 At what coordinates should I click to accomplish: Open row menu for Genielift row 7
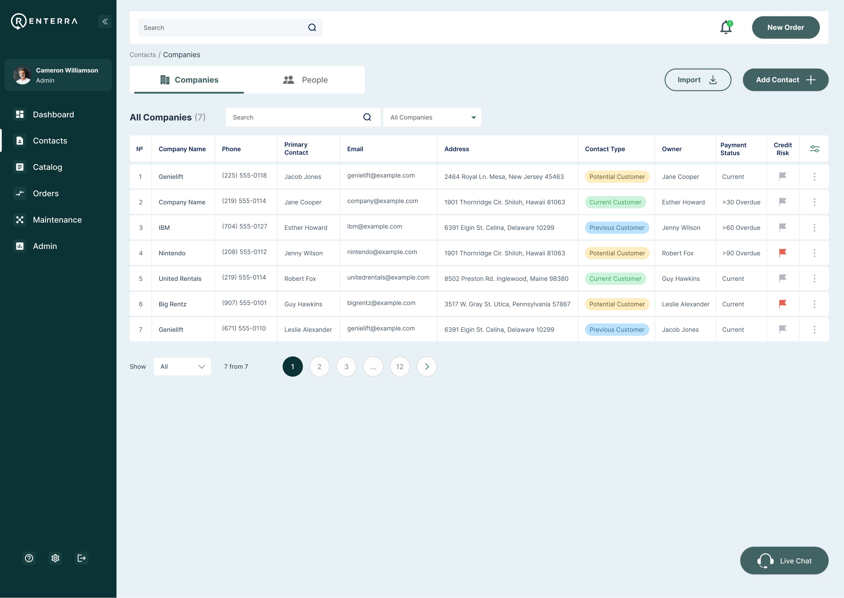click(814, 330)
